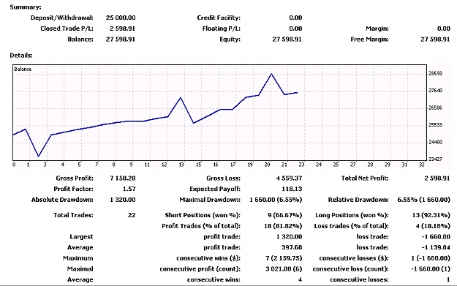Click the Closed Trade P/L value 2 598.91

122,29
